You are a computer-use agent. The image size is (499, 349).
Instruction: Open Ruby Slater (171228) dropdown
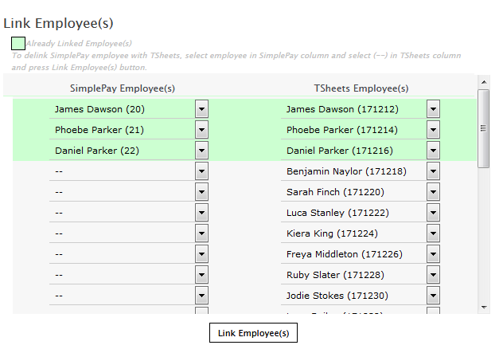[433, 275]
